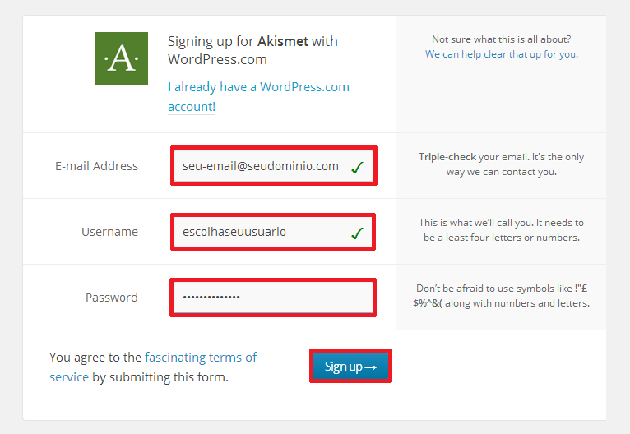Click the 'You agree to the' text
This screenshot has height=434, width=630.
tap(95, 357)
